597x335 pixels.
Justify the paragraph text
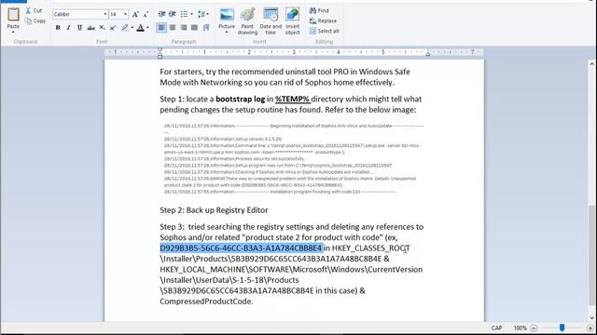tap(195, 27)
